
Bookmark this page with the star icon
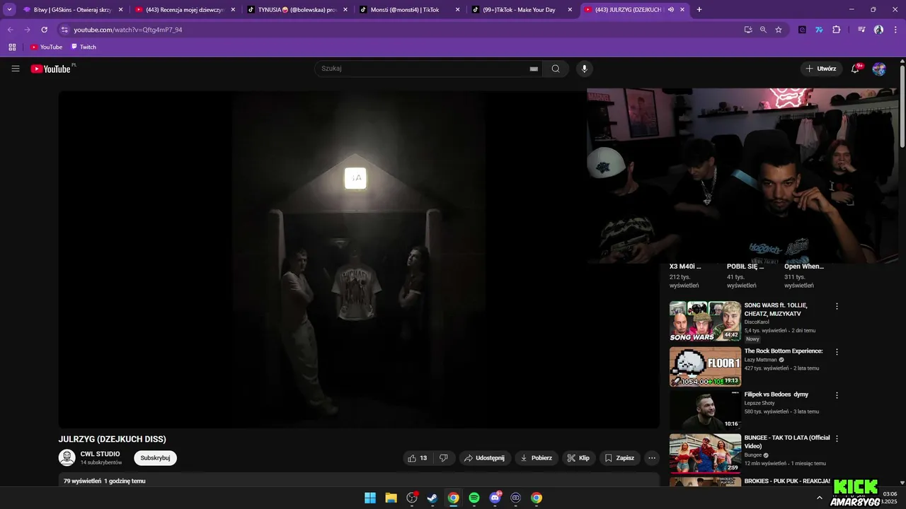[779, 30]
